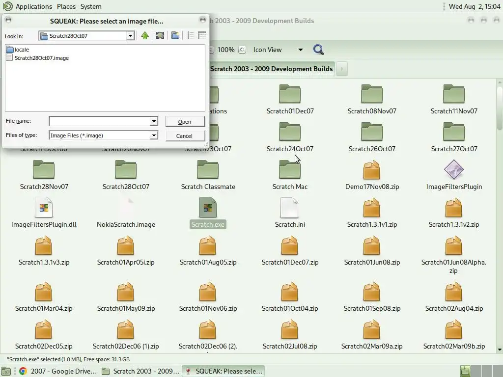Click the Cancel button in the dialog

185,136
